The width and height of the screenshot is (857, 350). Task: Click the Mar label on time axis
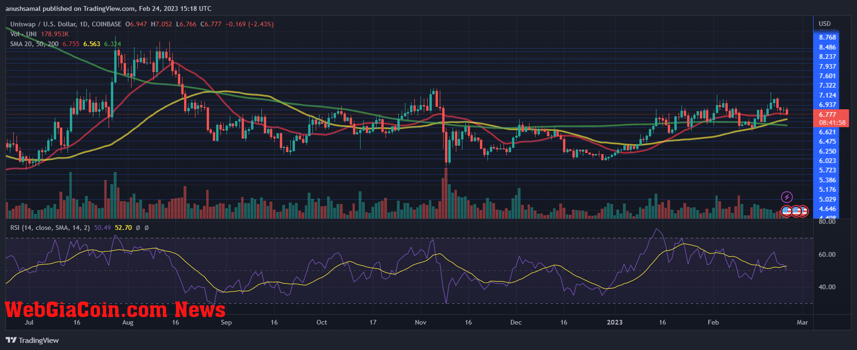(802, 322)
